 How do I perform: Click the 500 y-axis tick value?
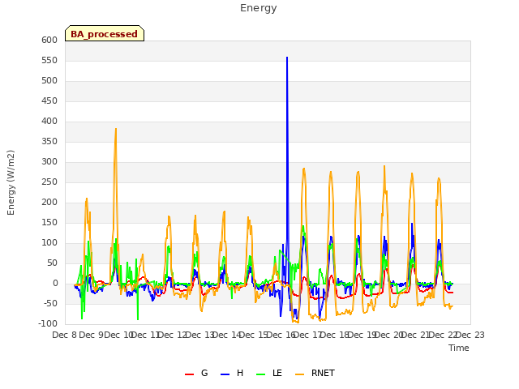(x=49, y=81)
